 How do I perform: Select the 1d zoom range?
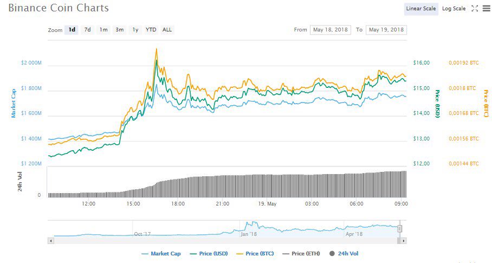[72, 30]
